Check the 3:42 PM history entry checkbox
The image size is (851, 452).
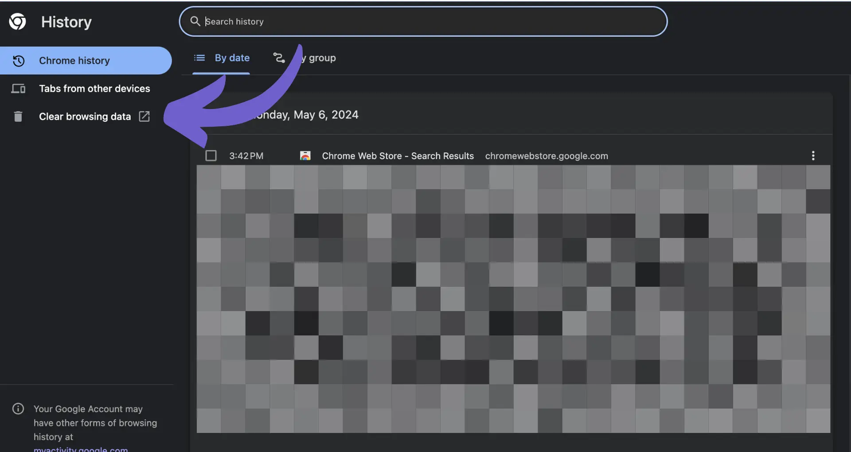211,156
